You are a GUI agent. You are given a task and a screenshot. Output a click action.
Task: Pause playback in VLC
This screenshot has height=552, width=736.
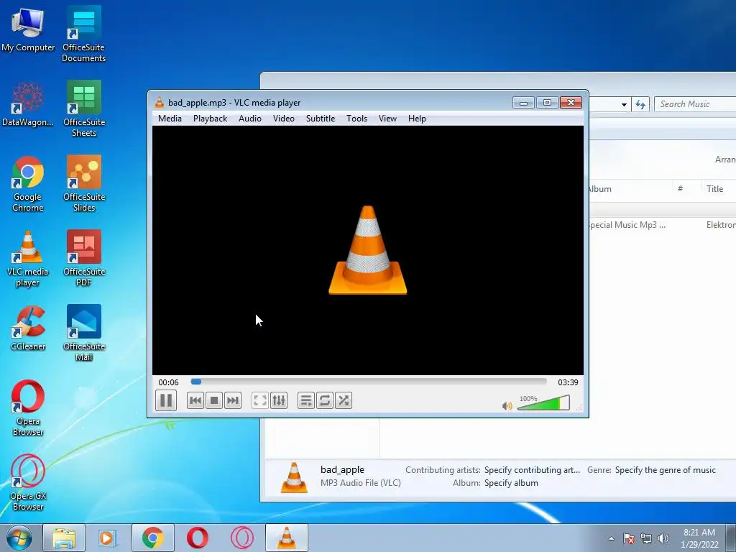[x=166, y=400]
